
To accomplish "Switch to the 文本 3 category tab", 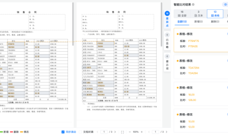I will point(198,14).
